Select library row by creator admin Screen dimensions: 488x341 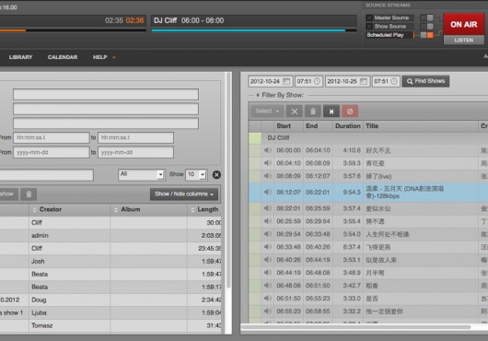110,235
